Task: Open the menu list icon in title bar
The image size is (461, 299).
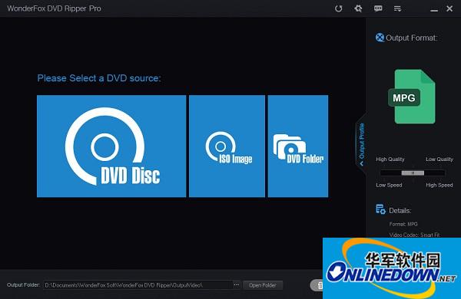Action: tap(397, 8)
